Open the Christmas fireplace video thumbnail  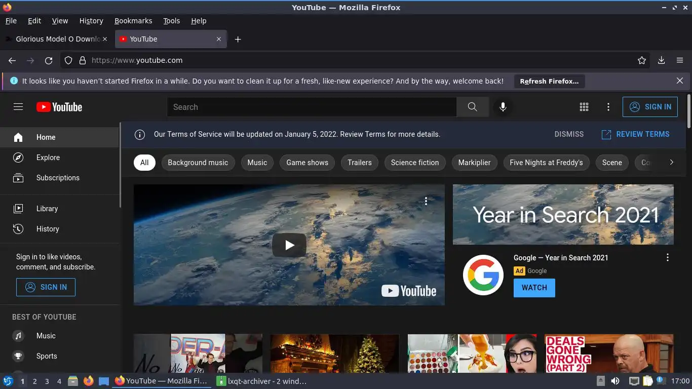coord(335,354)
